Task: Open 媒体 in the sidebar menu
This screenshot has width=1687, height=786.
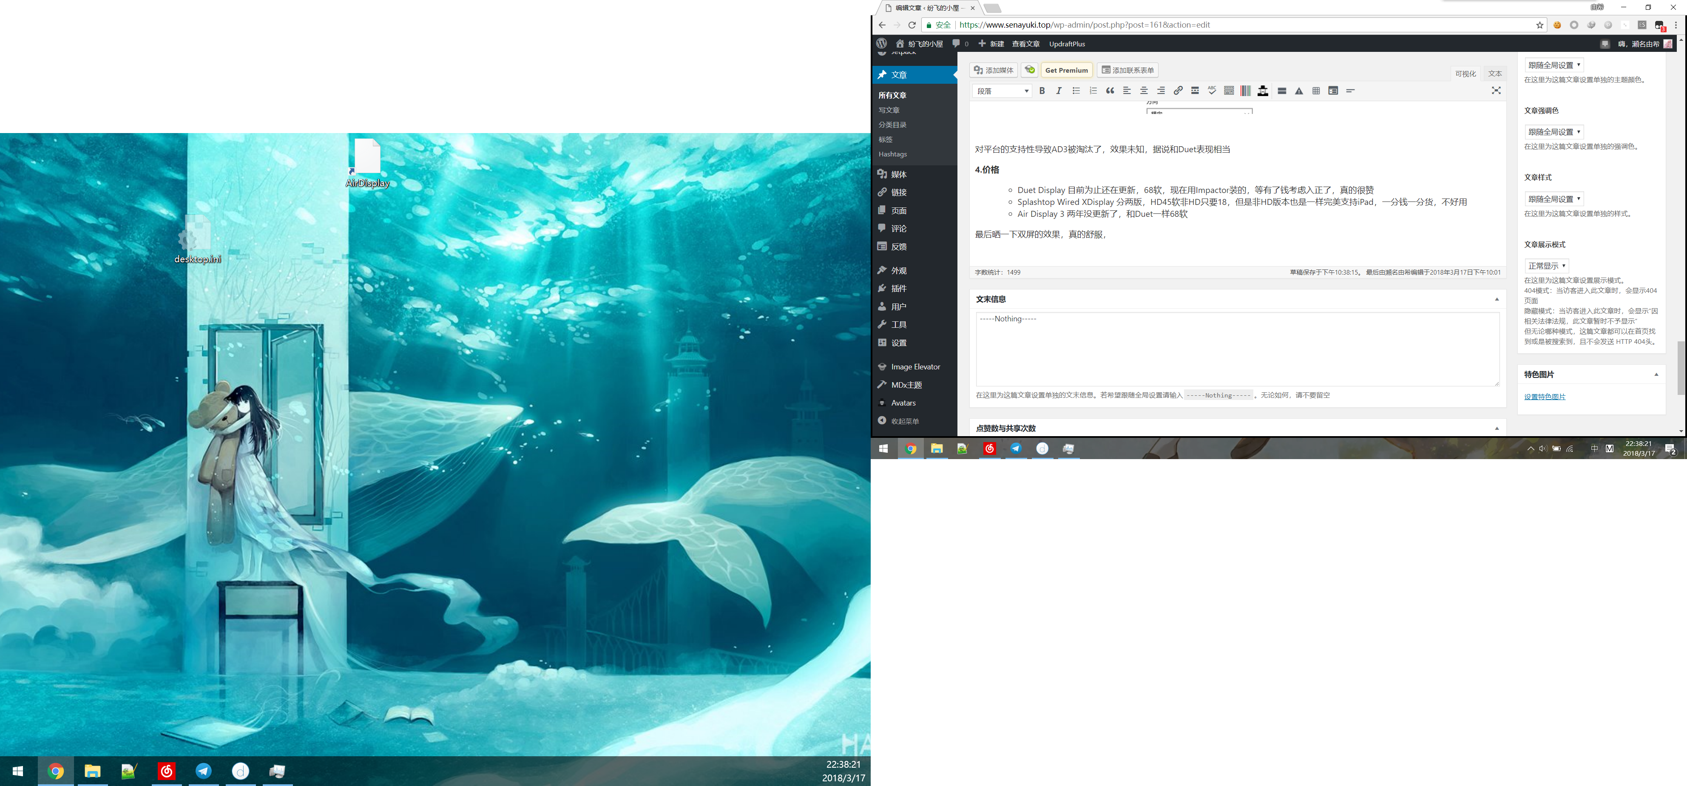Action: (x=914, y=174)
